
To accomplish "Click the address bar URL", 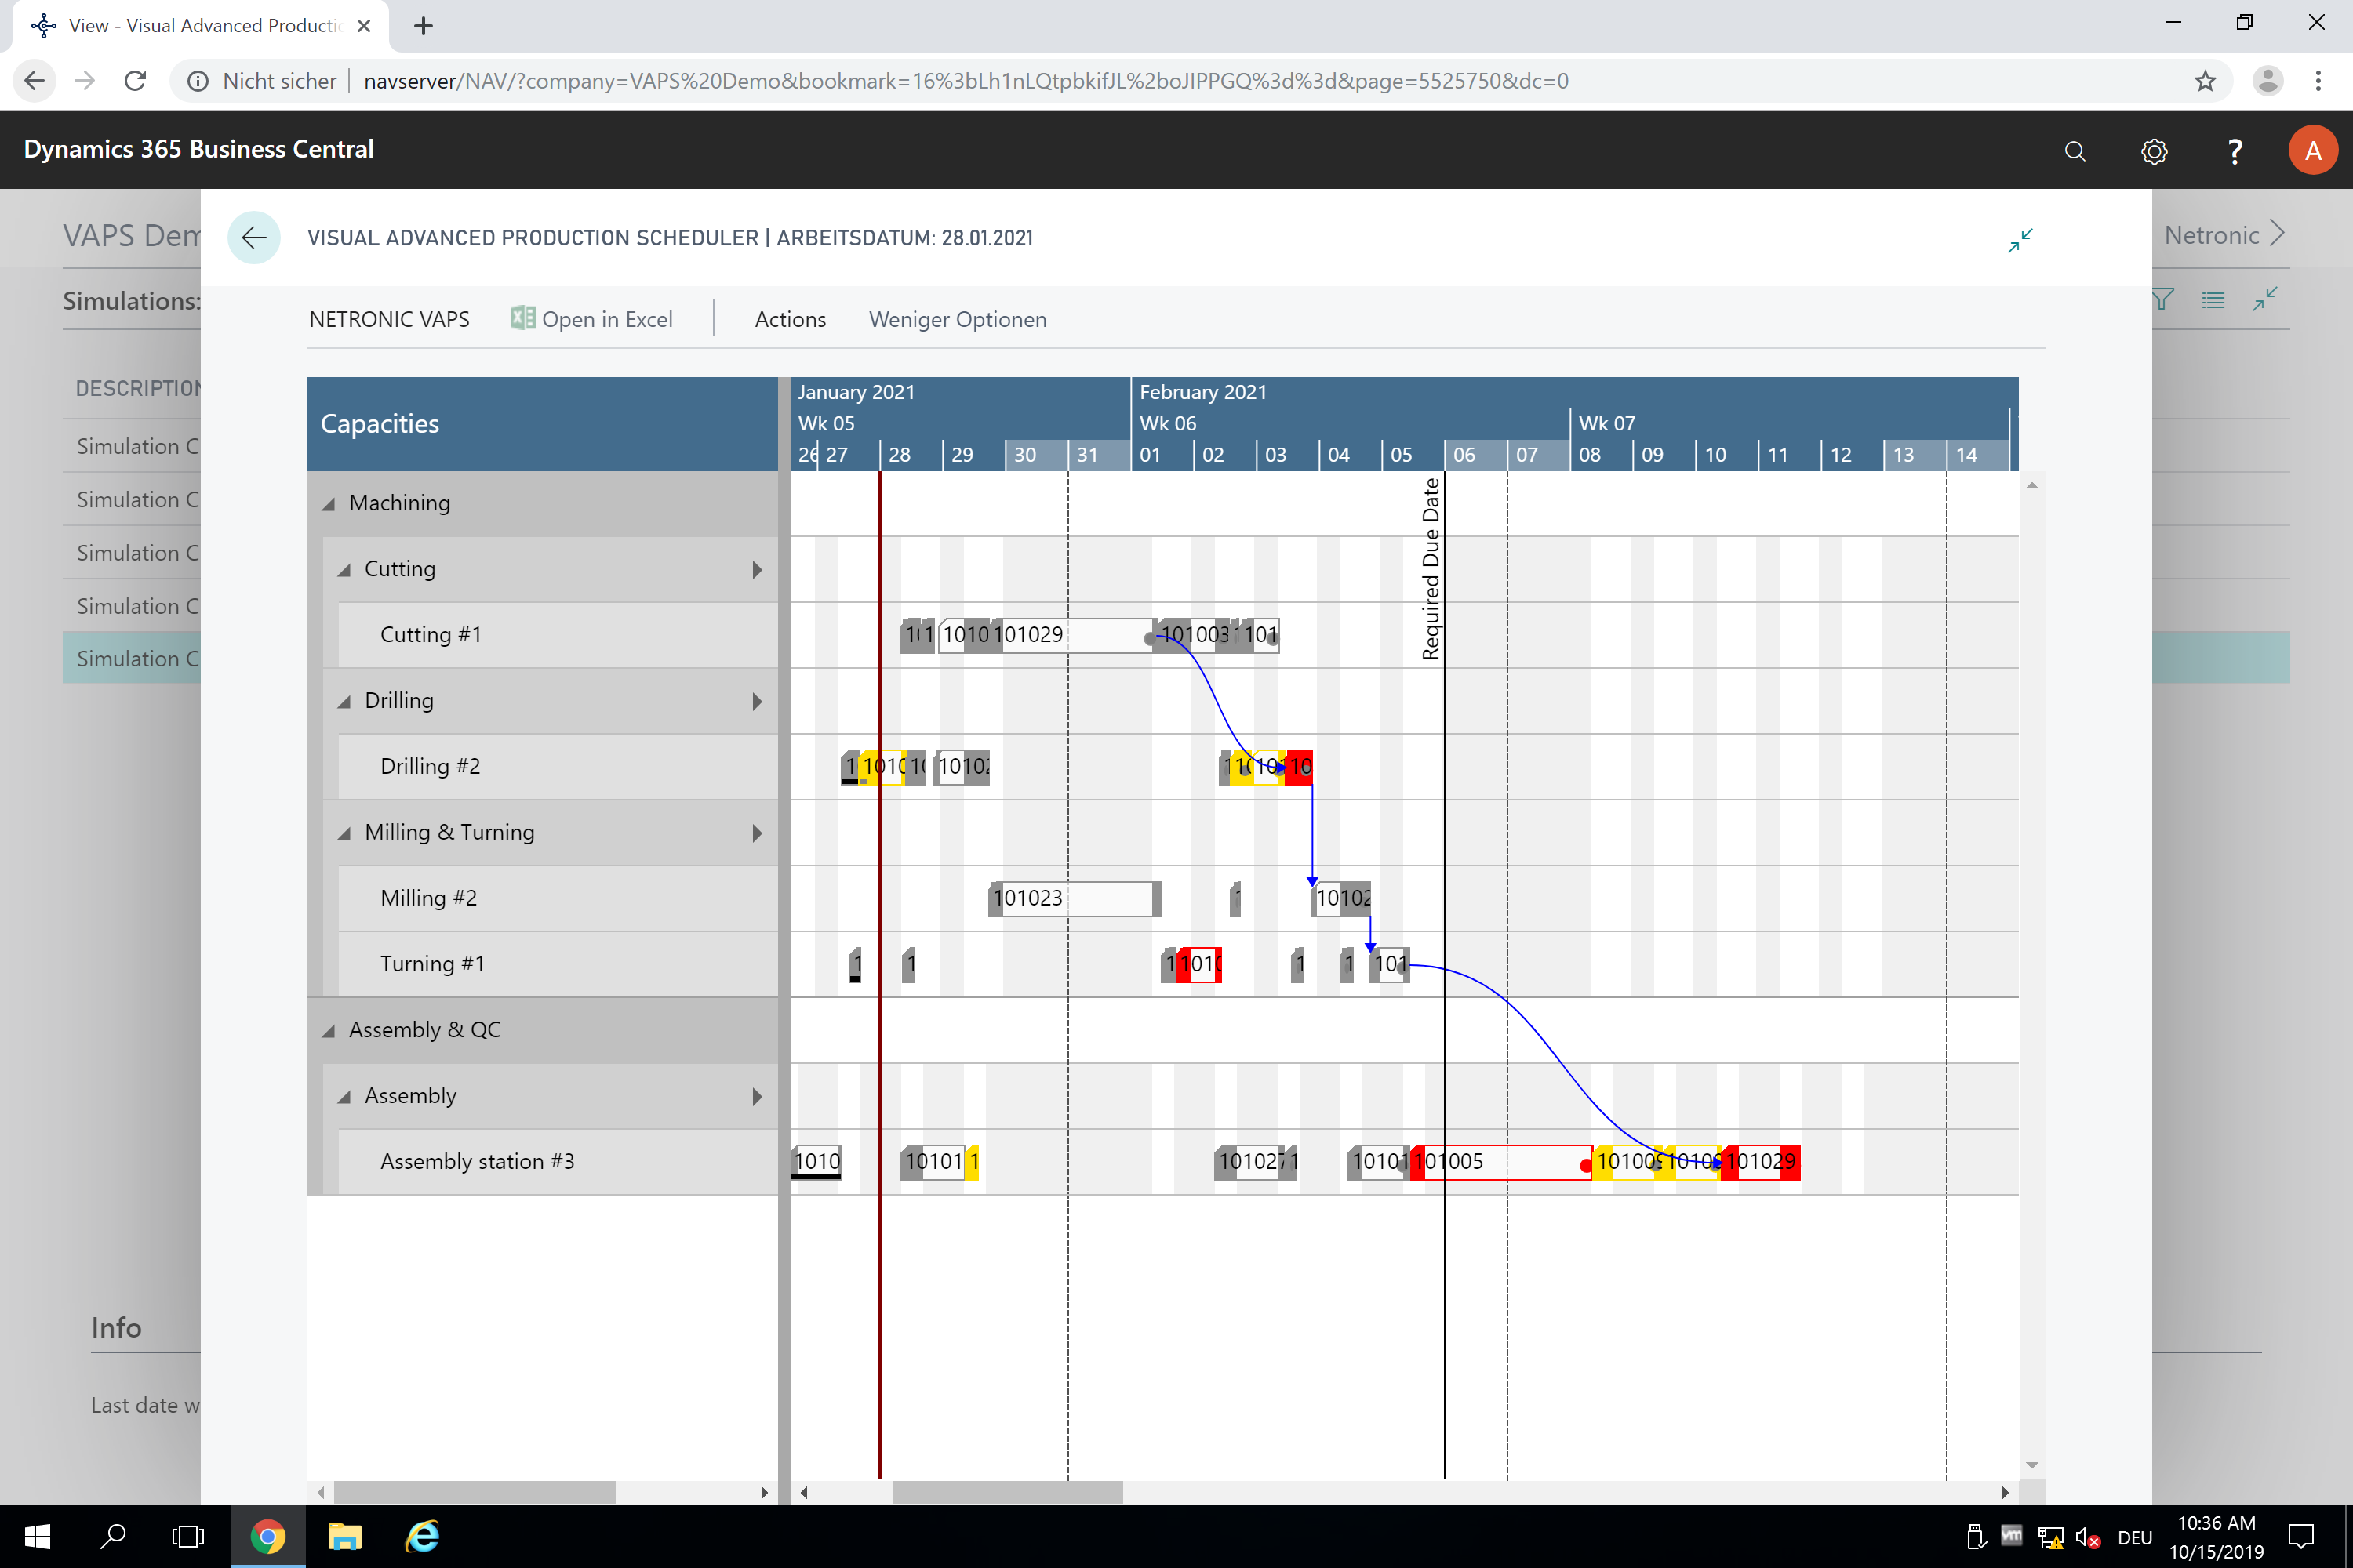I will (966, 81).
